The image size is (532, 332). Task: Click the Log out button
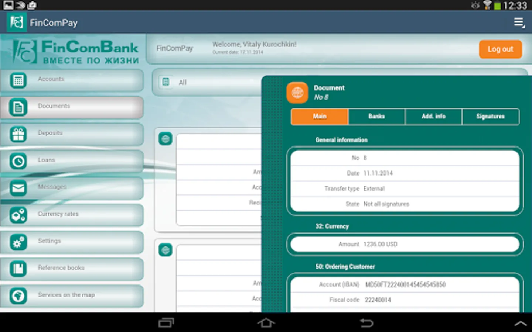[x=500, y=49]
